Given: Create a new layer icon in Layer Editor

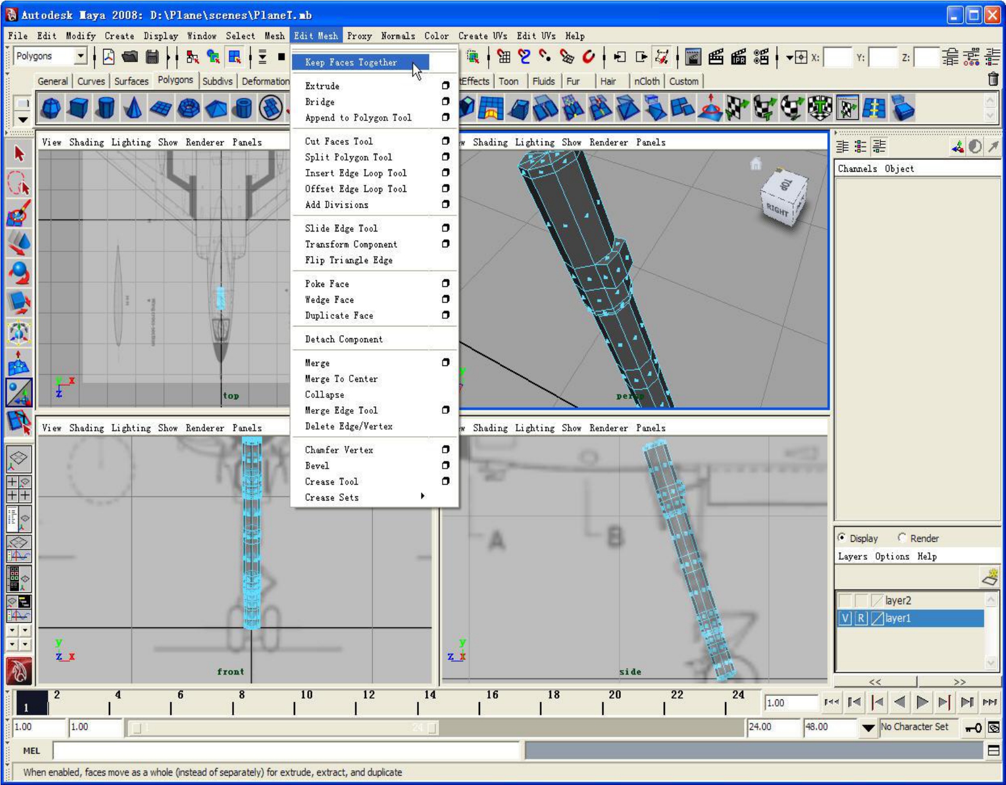Looking at the screenshot, I should tap(990, 577).
